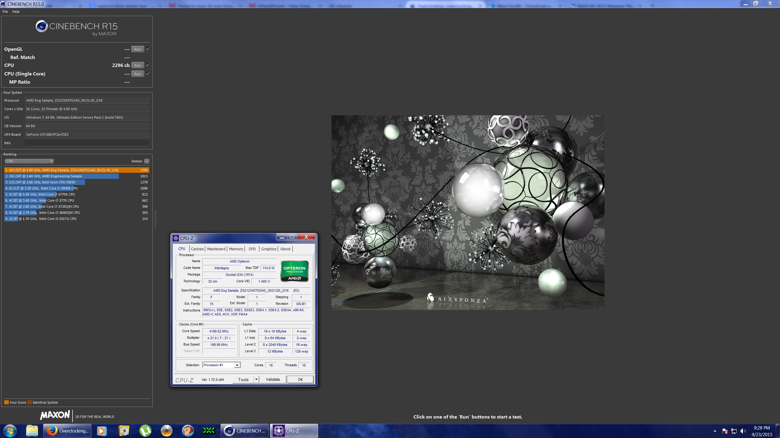Image resolution: width=780 pixels, height=438 pixels.
Task: Switch to the SPD tab in CPU-Z
Action: (x=252, y=249)
